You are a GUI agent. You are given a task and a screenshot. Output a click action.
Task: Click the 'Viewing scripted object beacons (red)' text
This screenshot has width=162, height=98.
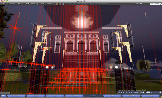[132, 90]
